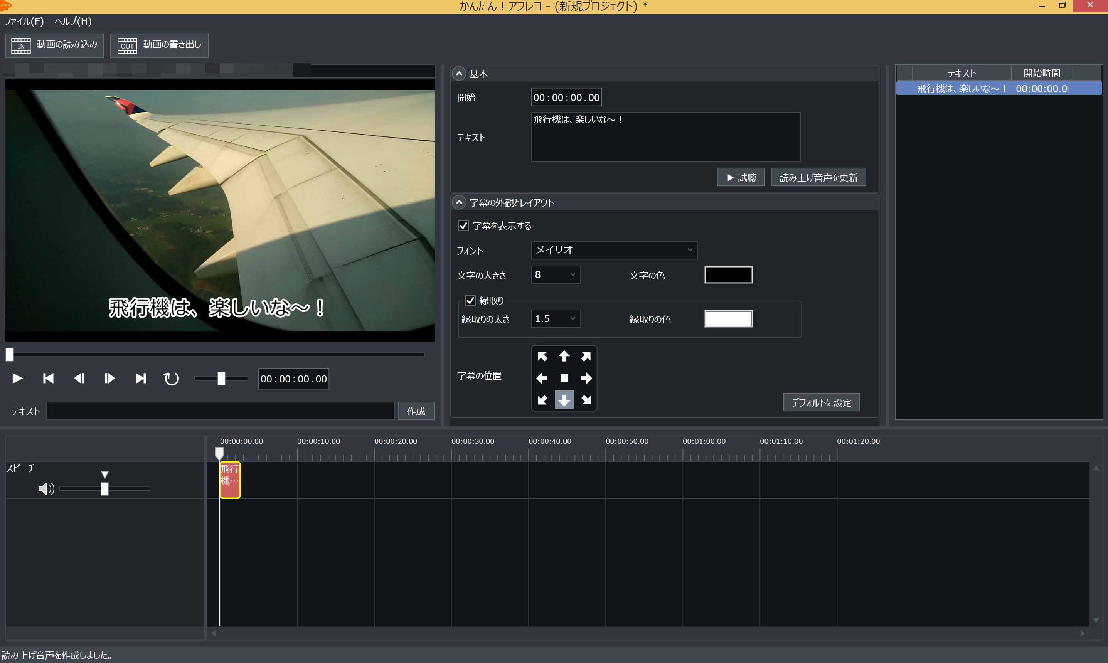Click 読み上げ音声を更新 button

[818, 177]
